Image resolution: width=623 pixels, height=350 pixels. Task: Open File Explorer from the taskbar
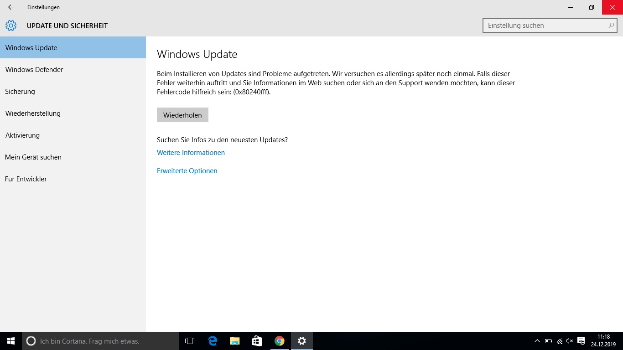(x=234, y=341)
